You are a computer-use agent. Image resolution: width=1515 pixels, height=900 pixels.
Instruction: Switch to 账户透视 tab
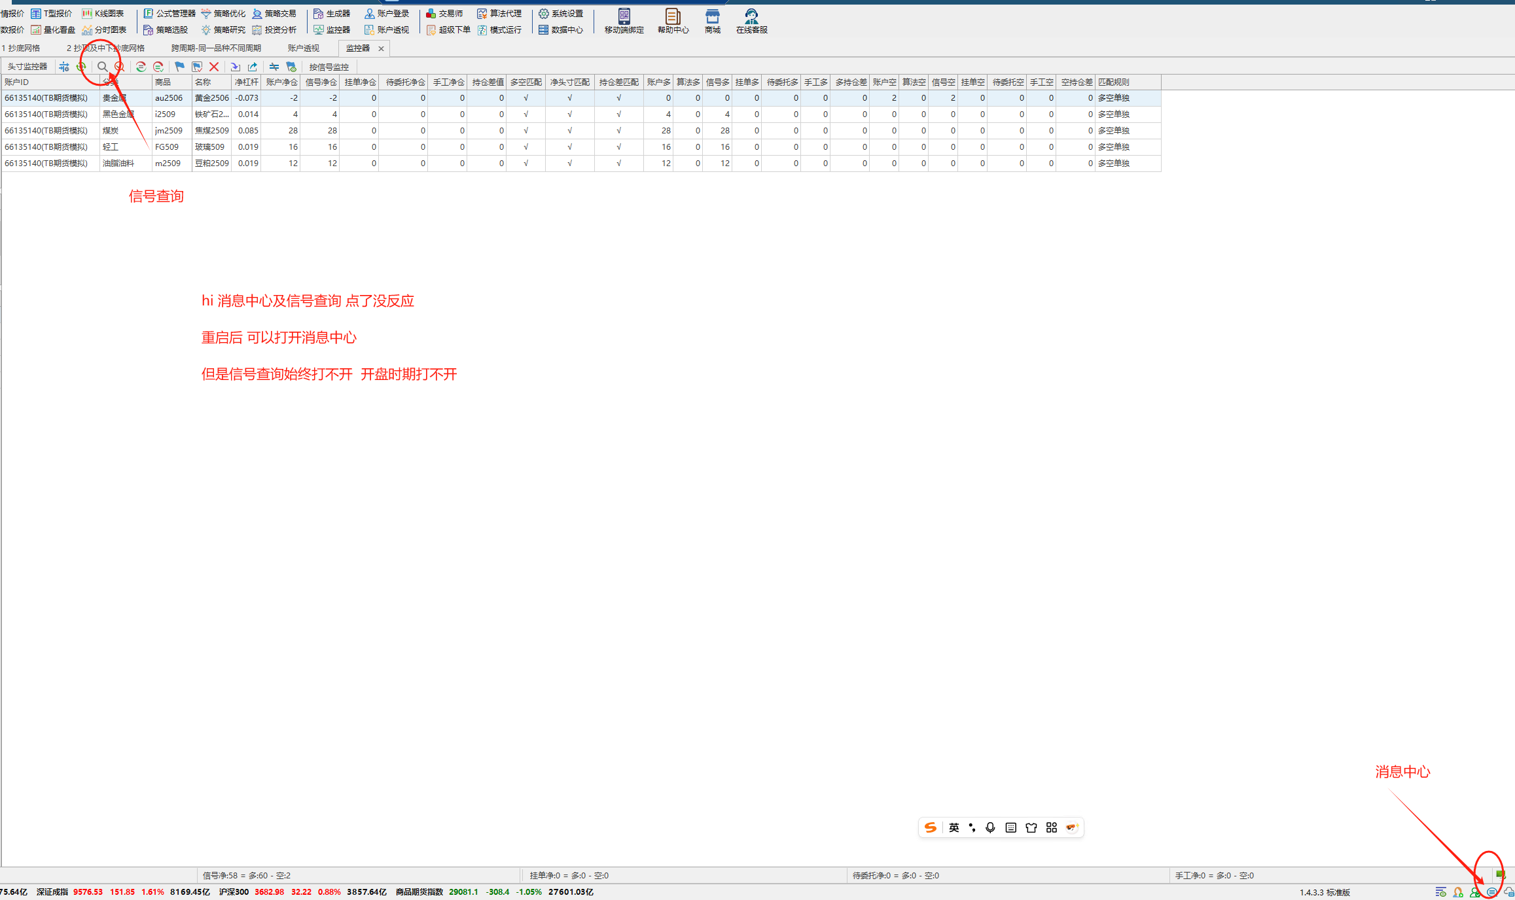304,48
